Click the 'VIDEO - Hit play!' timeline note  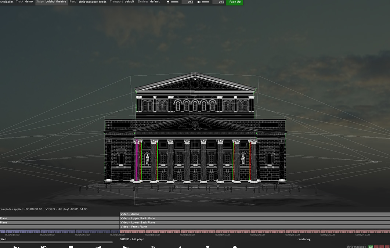click(132, 239)
